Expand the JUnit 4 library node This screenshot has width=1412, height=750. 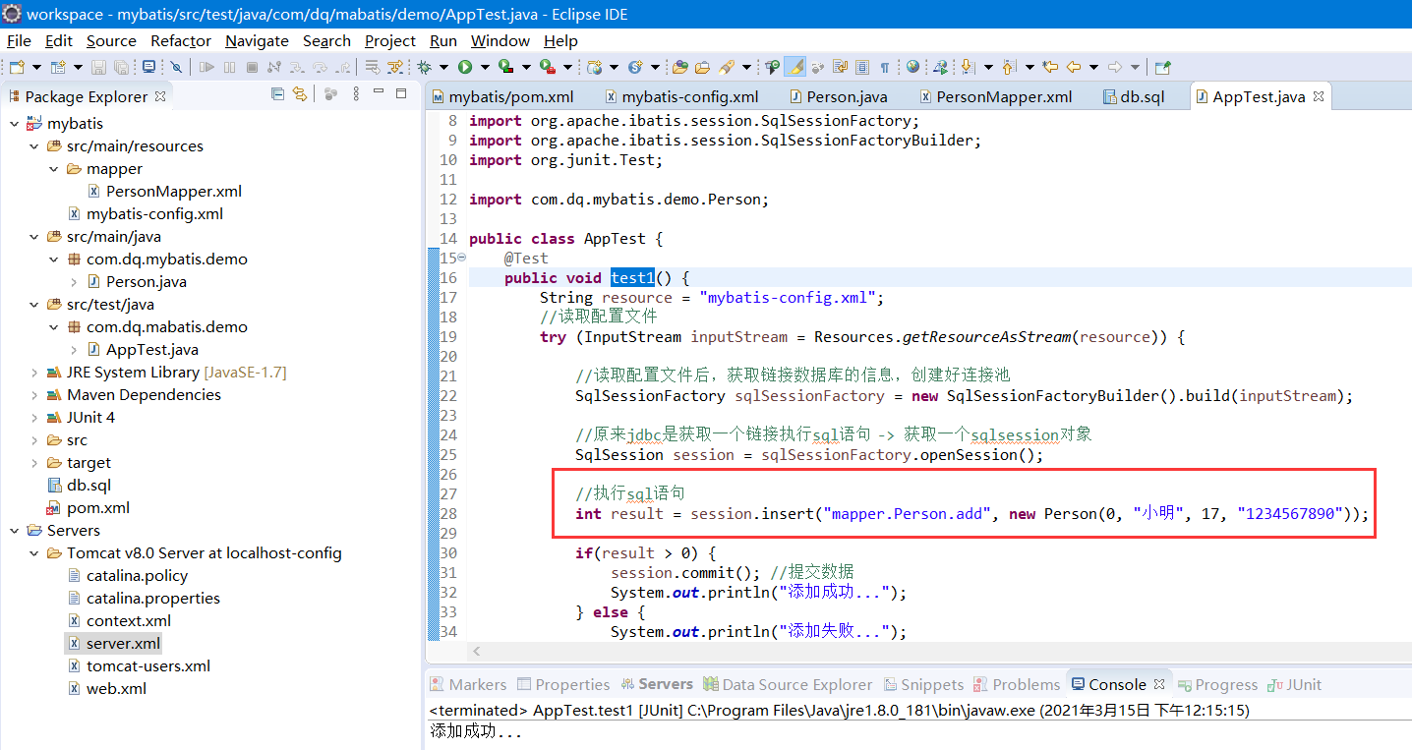coord(33,418)
